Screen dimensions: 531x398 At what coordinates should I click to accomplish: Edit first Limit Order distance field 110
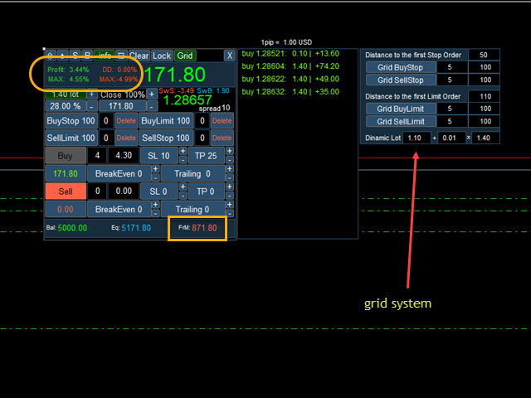(x=484, y=96)
